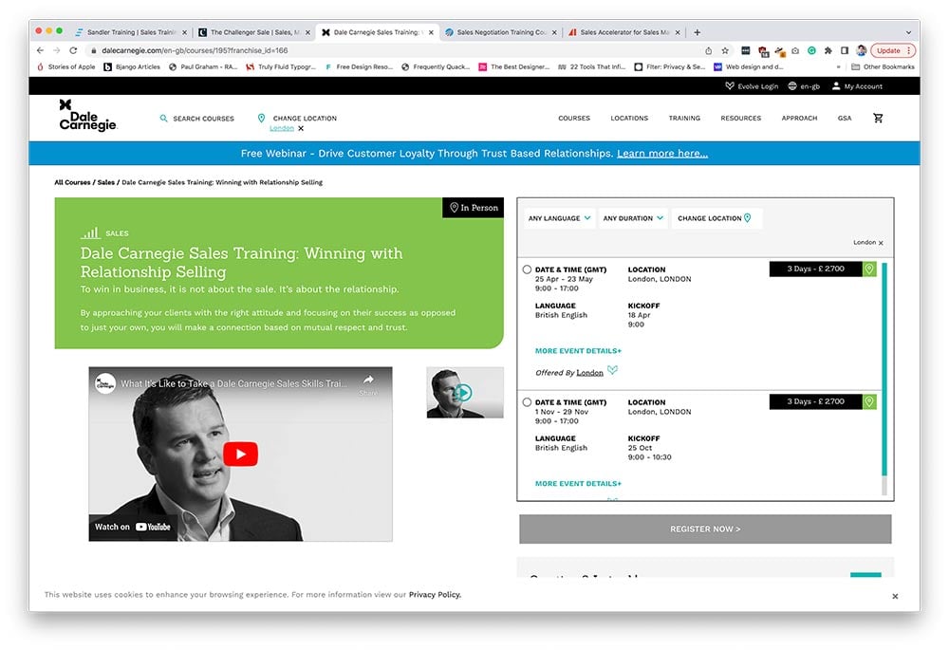Switch to Sales Negotiation Training tab
The width and height of the screenshot is (949, 650).
coord(501,32)
